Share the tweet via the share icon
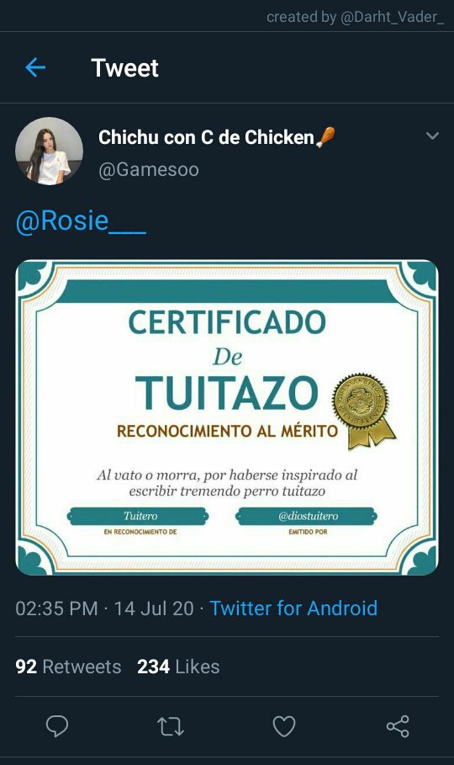The width and height of the screenshot is (454, 765). pyautogui.click(x=398, y=726)
